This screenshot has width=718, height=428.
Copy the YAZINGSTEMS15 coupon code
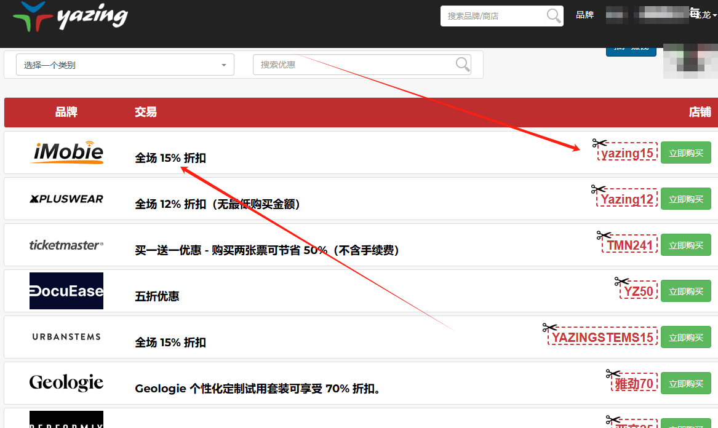point(602,338)
